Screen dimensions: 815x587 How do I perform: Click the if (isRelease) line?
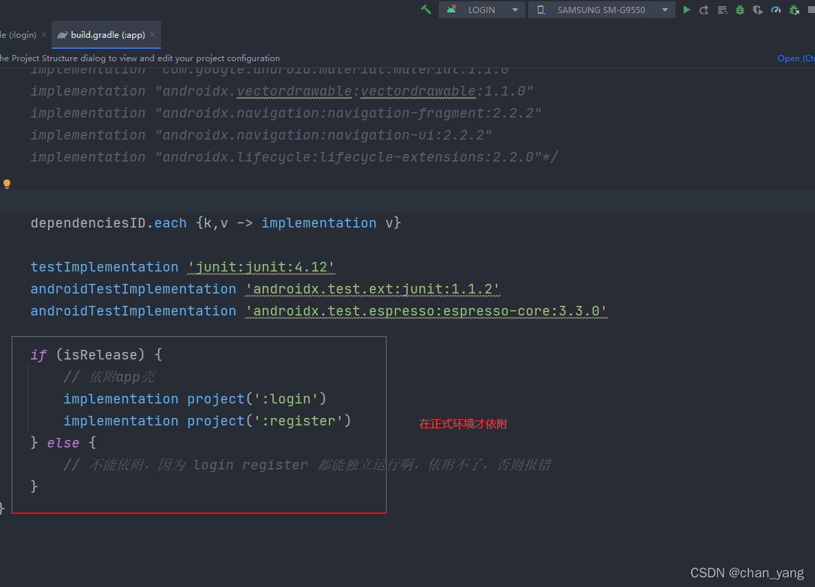point(96,355)
